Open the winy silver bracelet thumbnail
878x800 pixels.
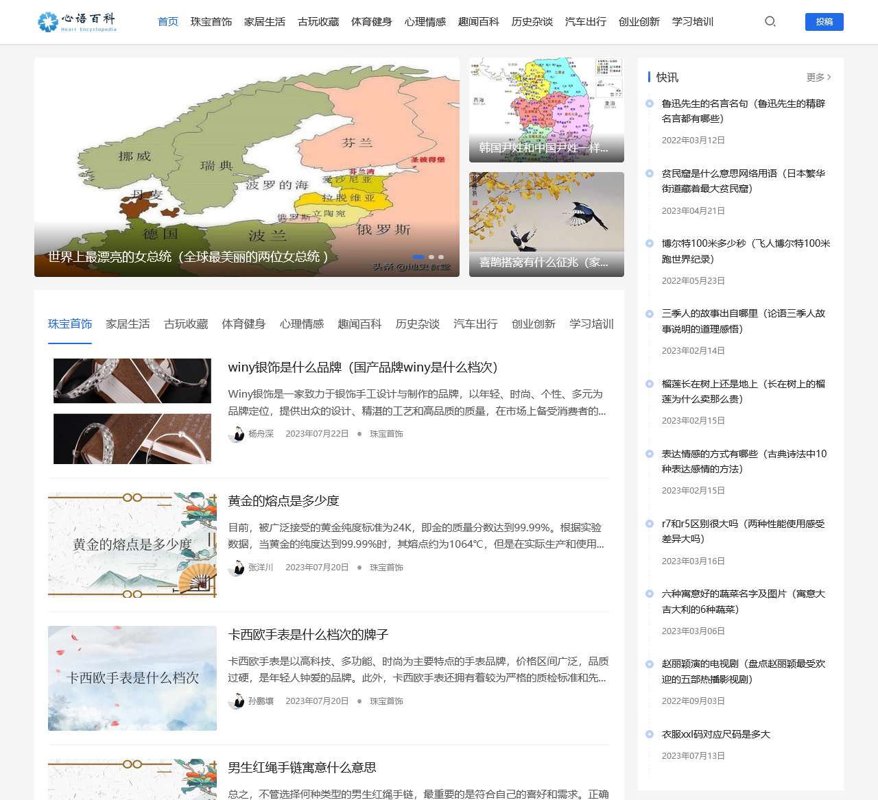132,411
